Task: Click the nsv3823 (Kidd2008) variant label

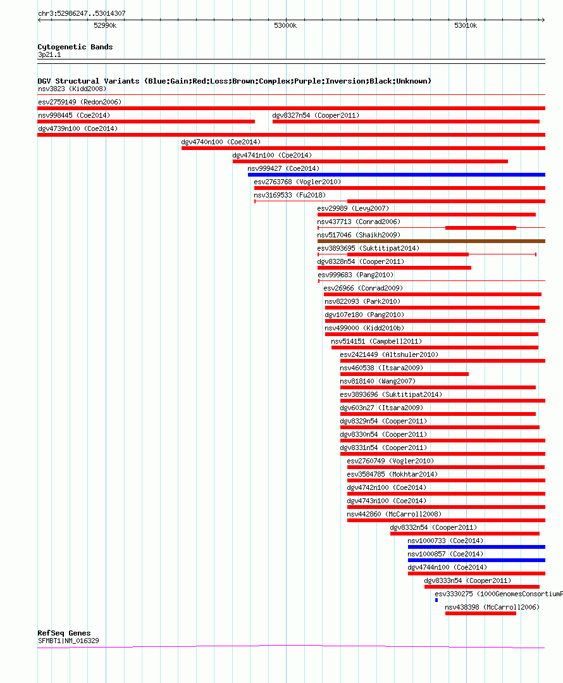Action: coord(72,89)
